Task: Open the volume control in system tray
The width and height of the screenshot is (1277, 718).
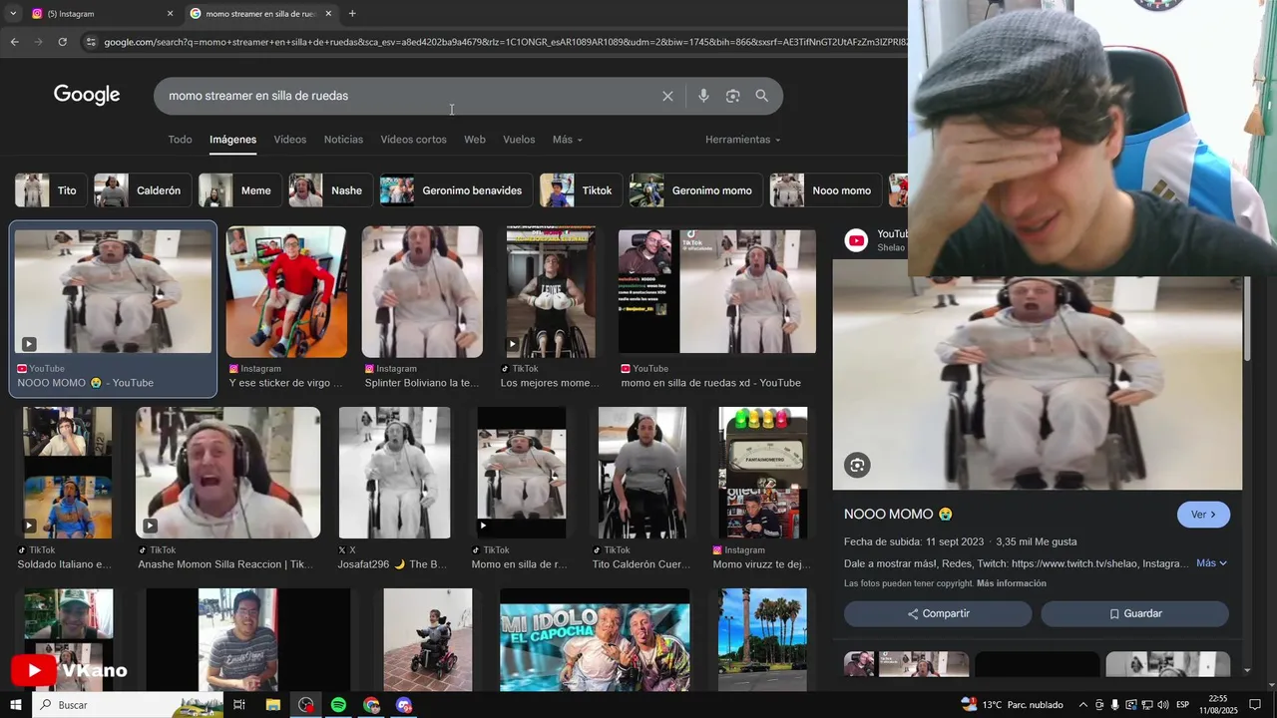Action: coord(1163,705)
